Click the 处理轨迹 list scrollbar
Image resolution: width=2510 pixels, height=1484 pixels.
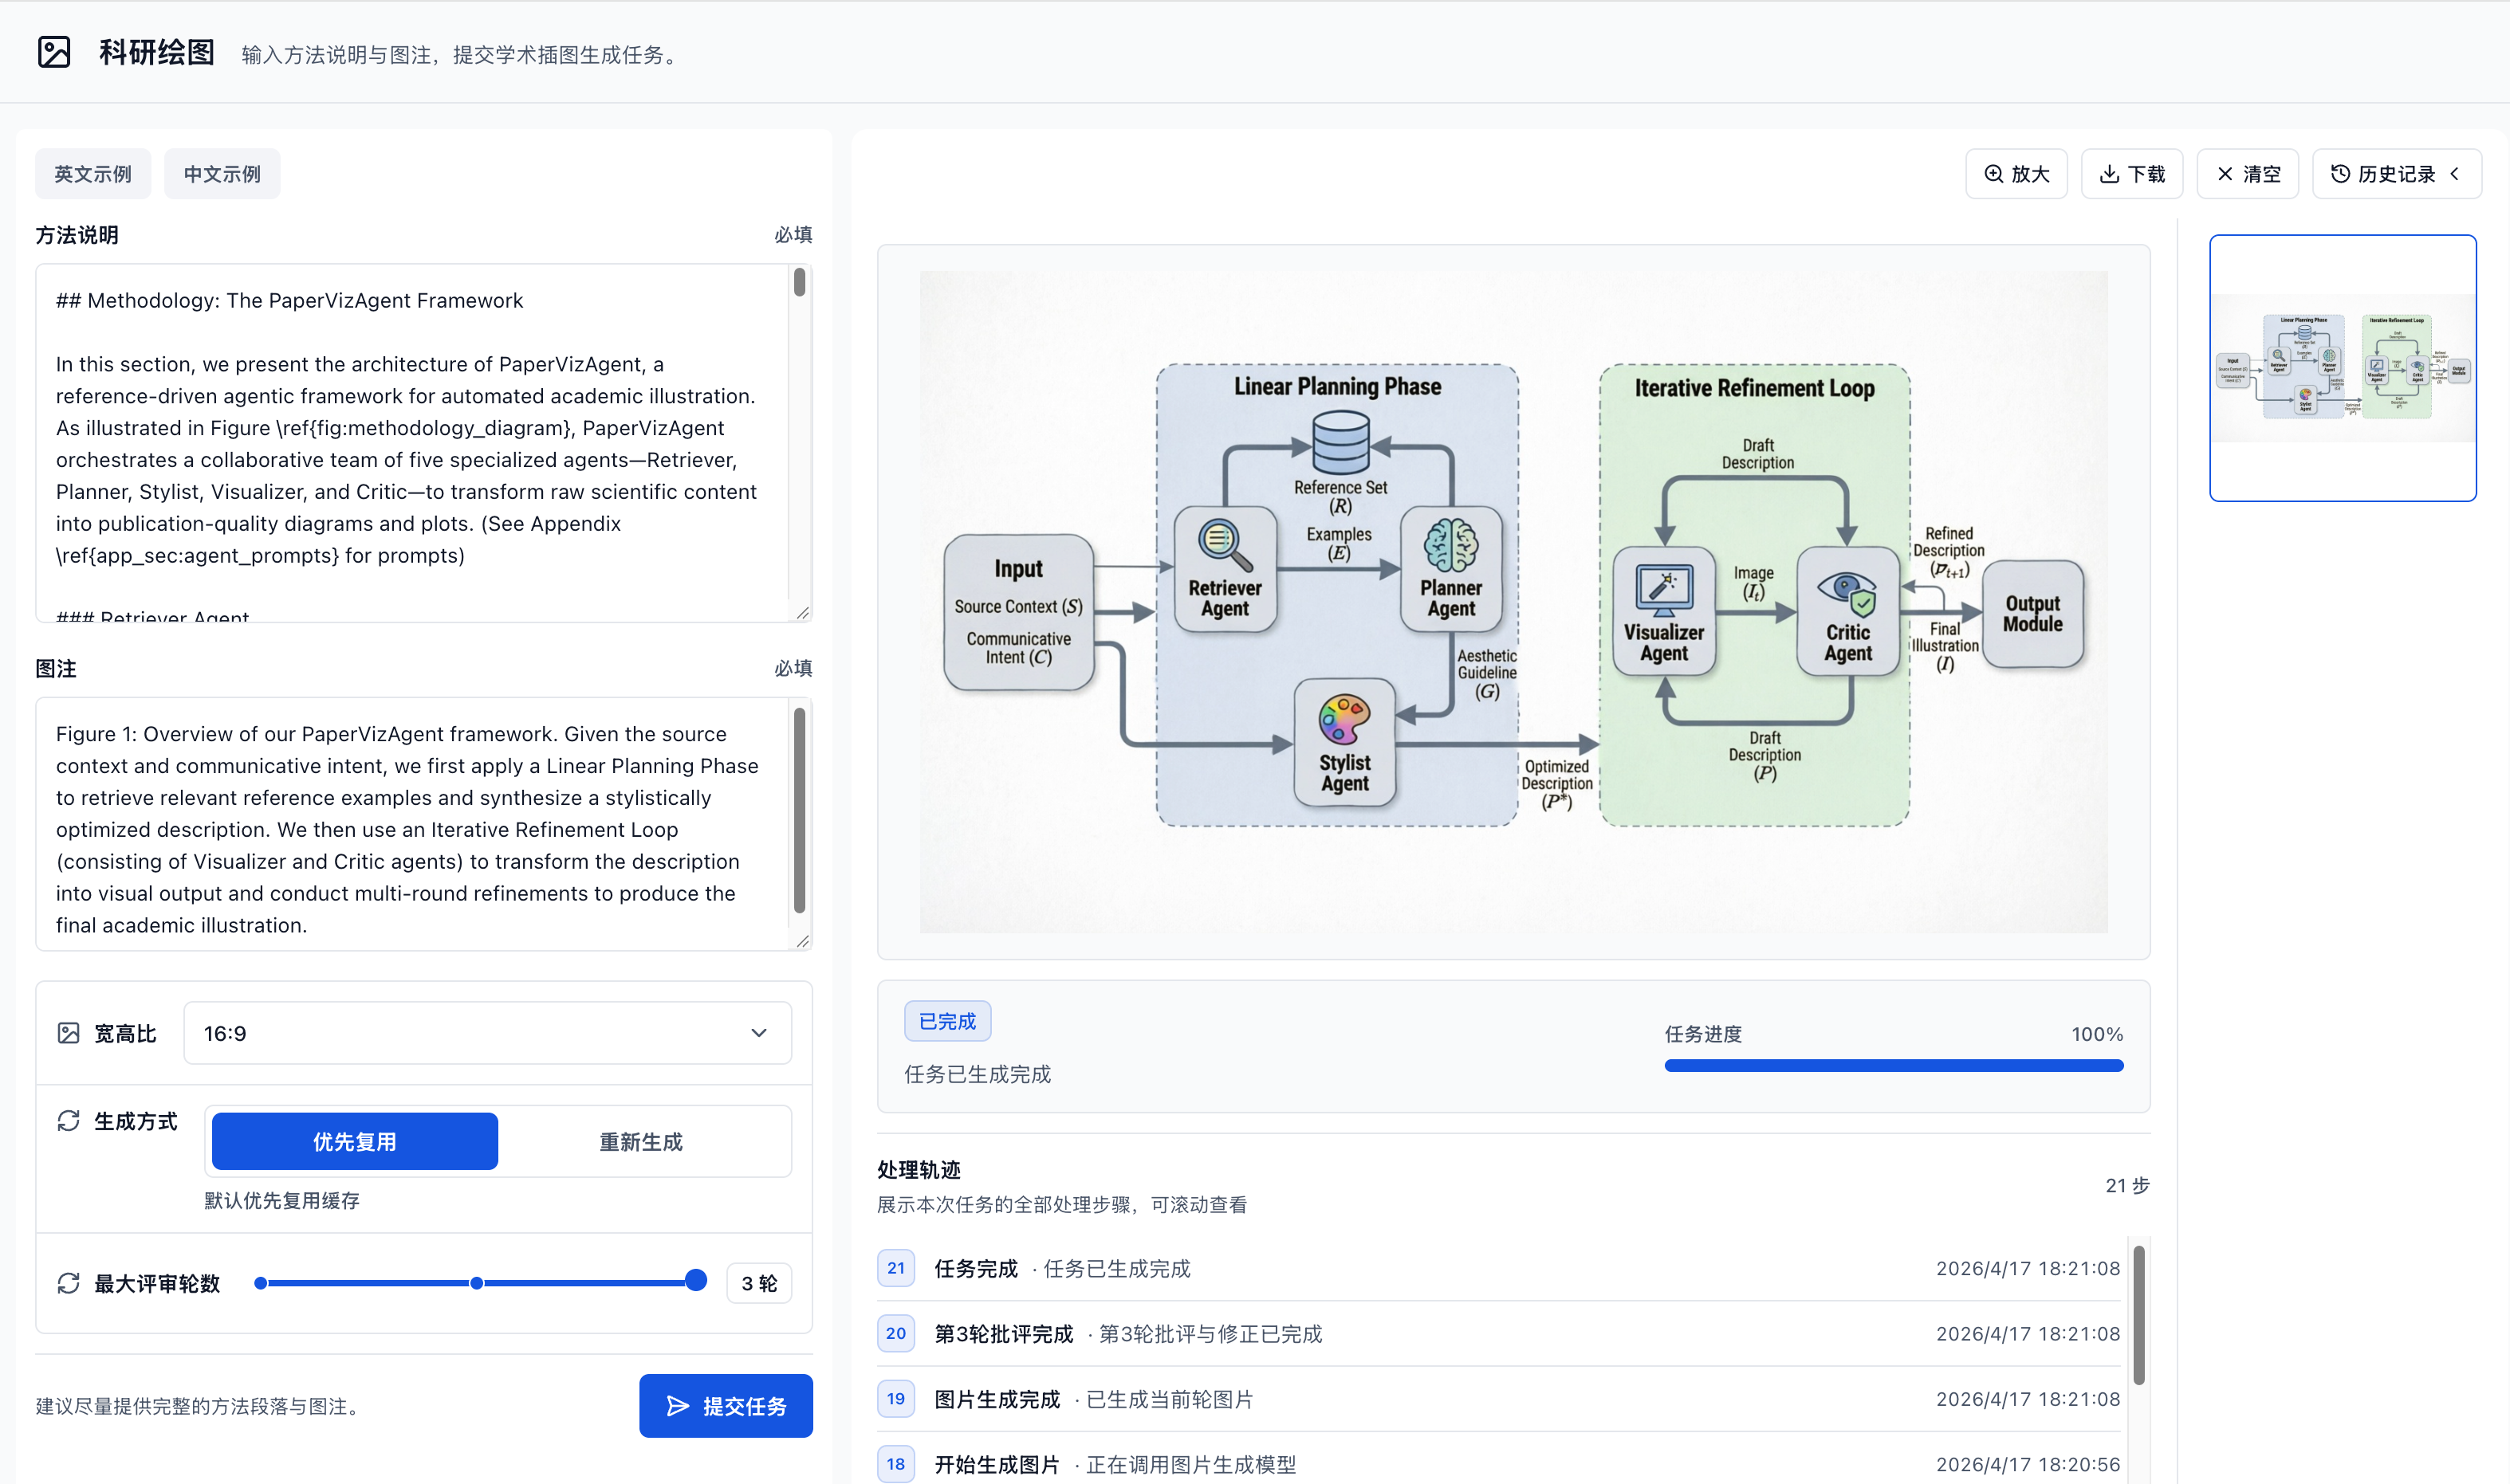tap(2138, 1315)
